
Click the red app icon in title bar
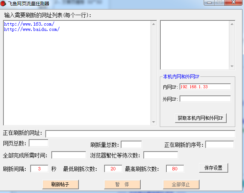tap(3, 3)
